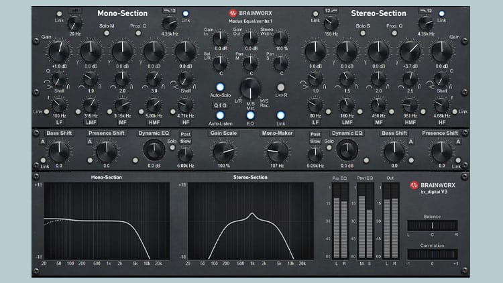Toggle the center Link LED below L<>R
The width and height of the screenshot is (503, 283).
pos(281,115)
